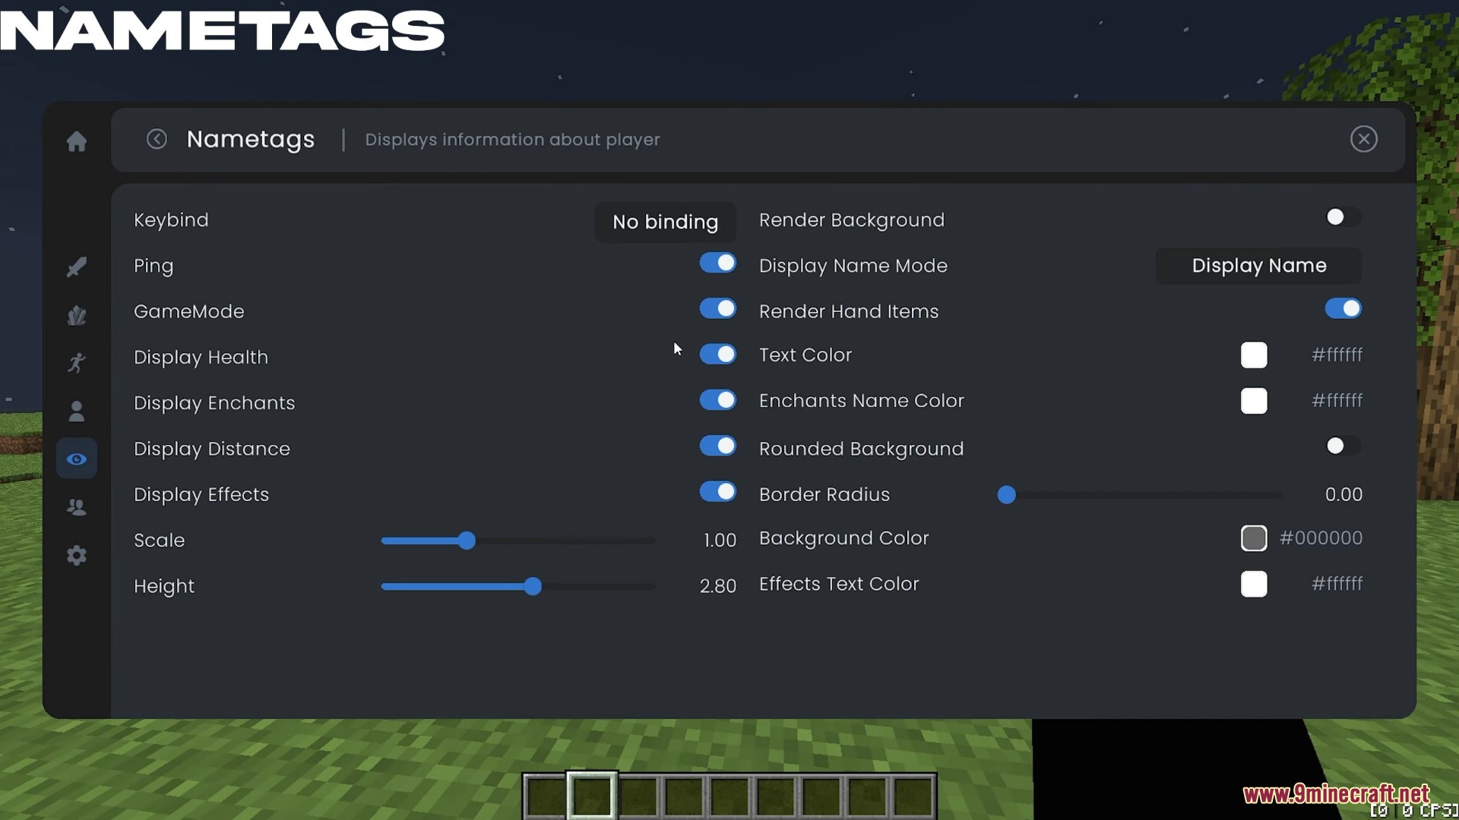
Task: Open the single person Player category
Action: [x=77, y=411]
